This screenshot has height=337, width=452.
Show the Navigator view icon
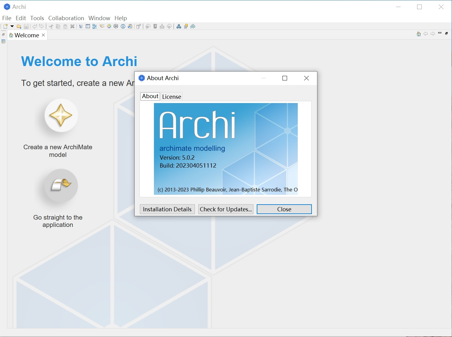[x=102, y=26]
